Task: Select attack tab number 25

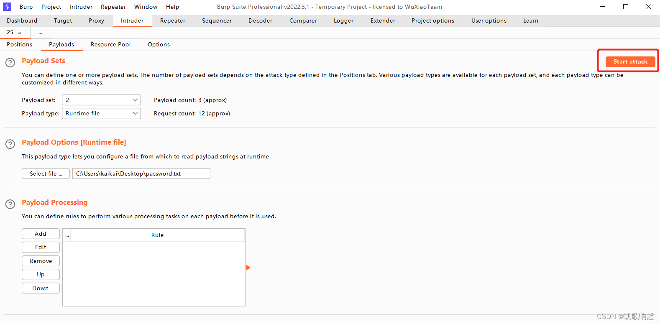Action: click(x=10, y=33)
